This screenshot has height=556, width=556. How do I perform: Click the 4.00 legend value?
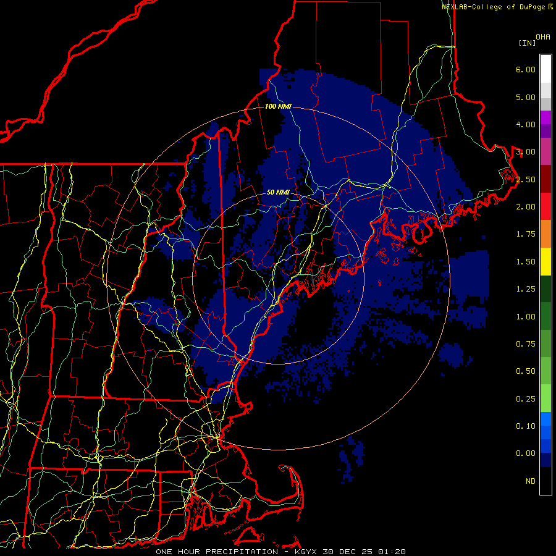coord(526,124)
